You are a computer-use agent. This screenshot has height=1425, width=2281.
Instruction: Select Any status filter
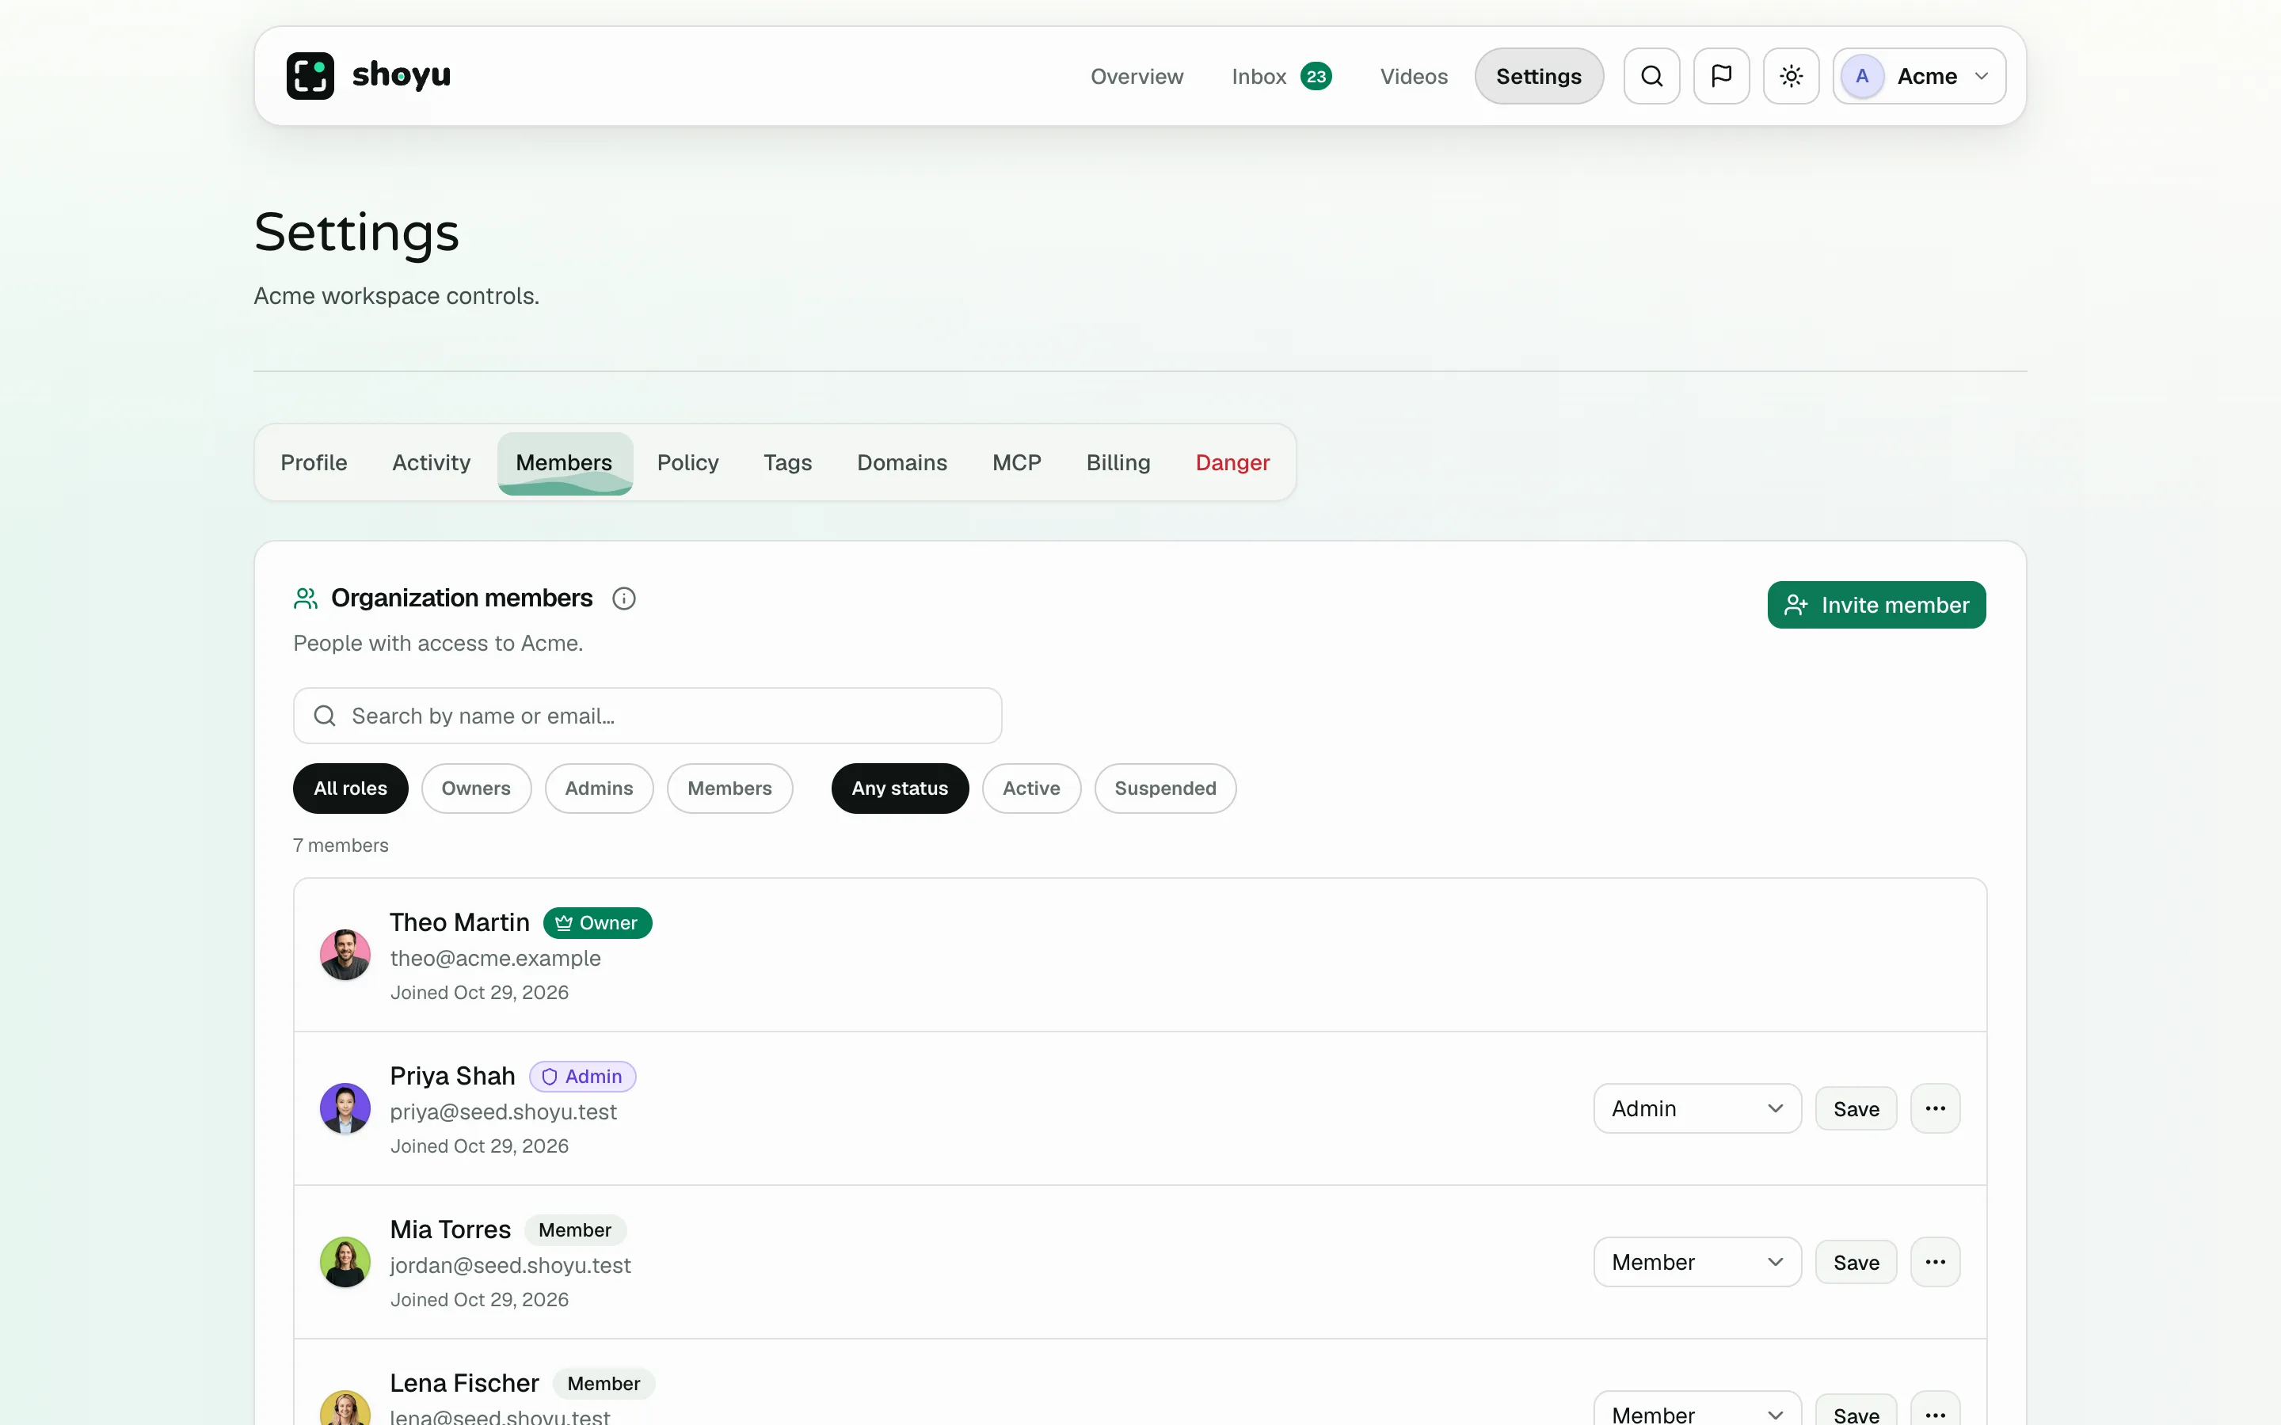[x=899, y=788]
